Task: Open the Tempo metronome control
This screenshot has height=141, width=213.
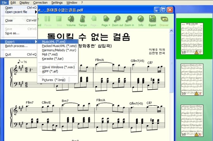Action: 83,21
